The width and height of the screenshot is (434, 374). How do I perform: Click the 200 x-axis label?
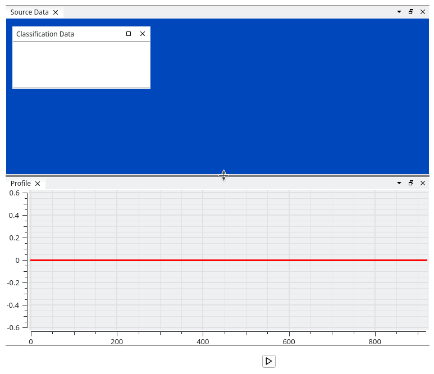(x=117, y=342)
